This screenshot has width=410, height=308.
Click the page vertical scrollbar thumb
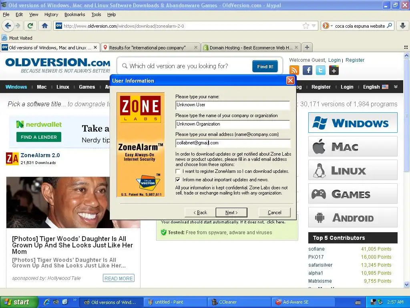tap(406, 115)
